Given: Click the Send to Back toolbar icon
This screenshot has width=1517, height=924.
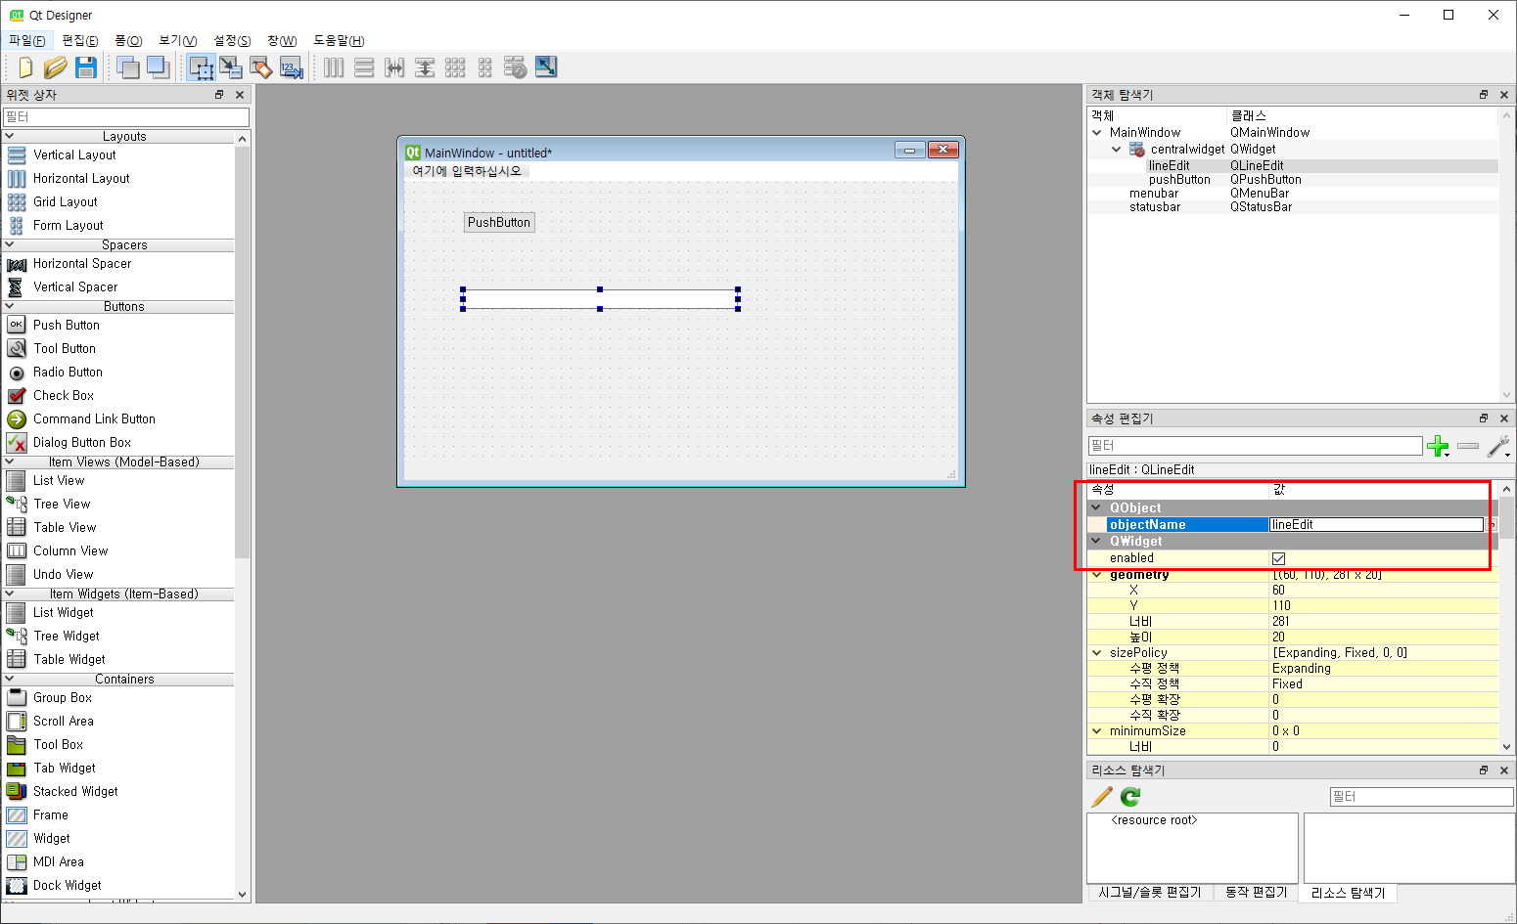Looking at the screenshot, I should [x=127, y=67].
